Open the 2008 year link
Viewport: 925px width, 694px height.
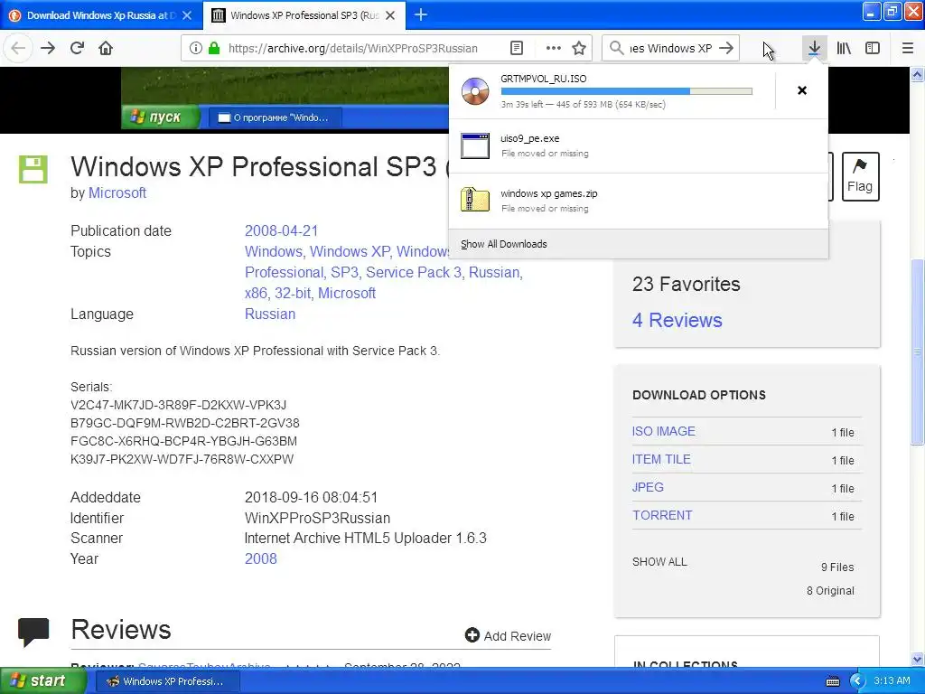[261, 558]
